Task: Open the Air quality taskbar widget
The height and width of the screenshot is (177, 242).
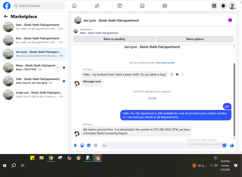Action: tap(199, 165)
